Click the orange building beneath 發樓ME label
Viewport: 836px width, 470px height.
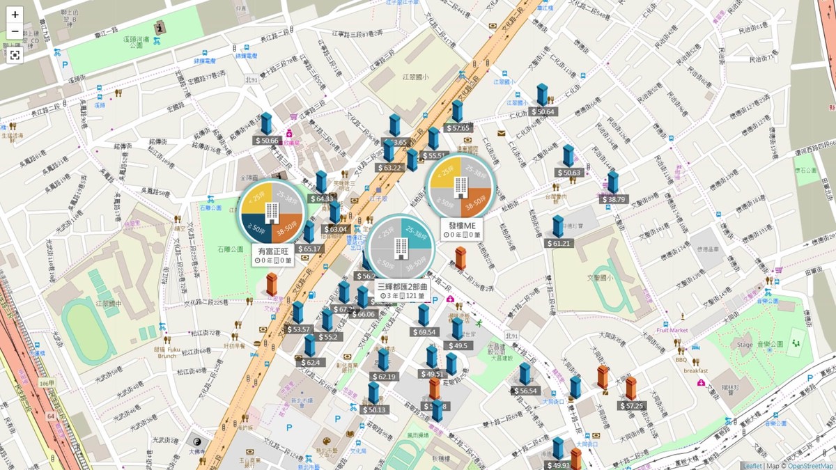click(460, 258)
